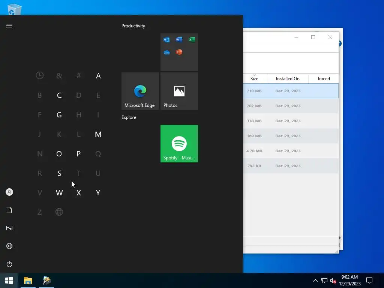Minimize the background program window
The image size is (384, 288).
click(296, 37)
